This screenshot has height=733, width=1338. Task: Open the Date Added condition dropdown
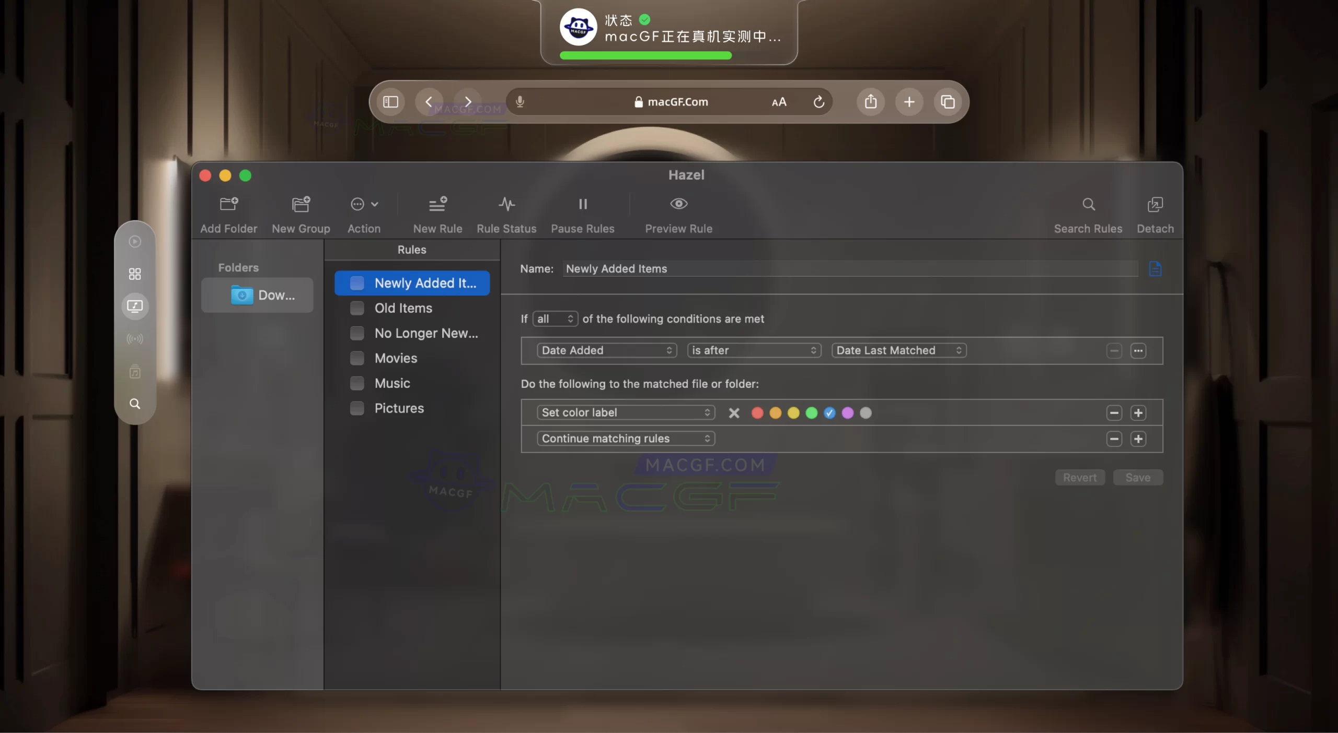(x=606, y=350)
